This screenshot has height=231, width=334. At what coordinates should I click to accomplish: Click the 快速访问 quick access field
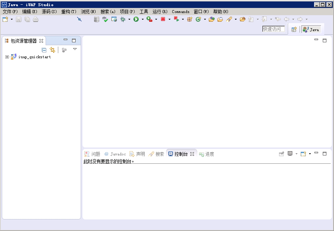(x=274, y=29)
